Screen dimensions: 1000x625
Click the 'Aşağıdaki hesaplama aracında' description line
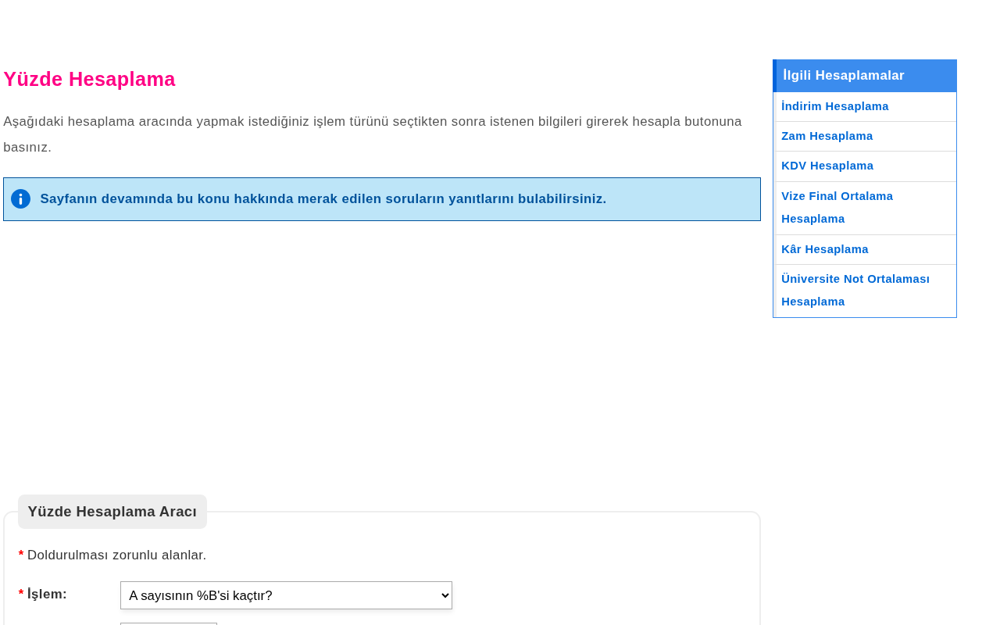click(x=373, y=122)
